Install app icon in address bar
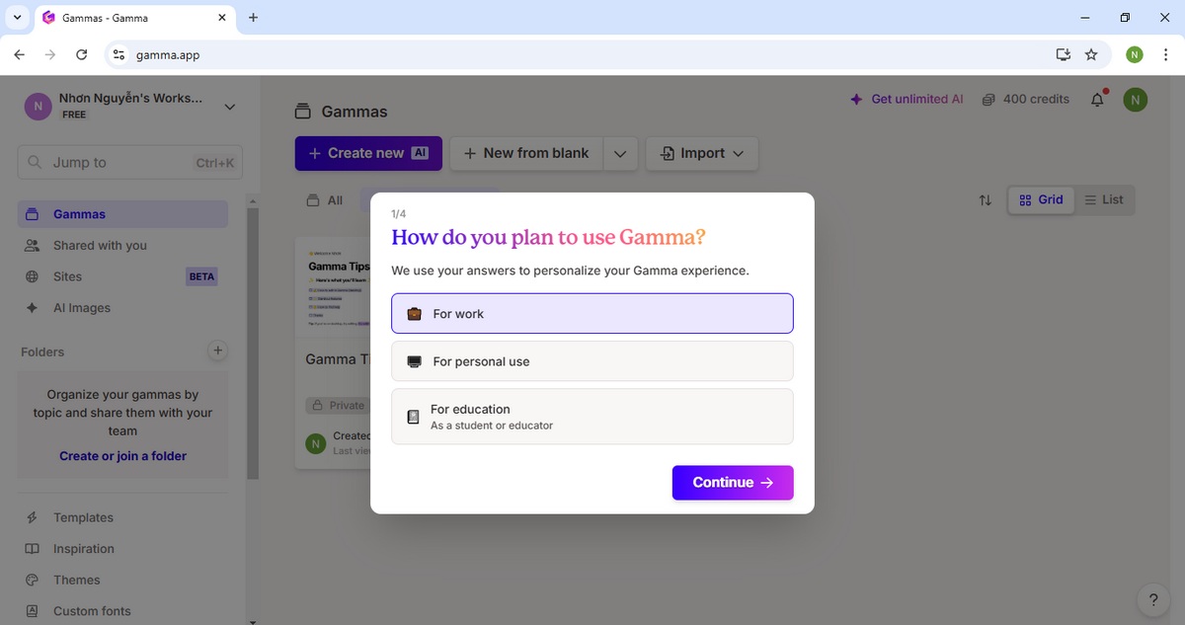 pos(1063,55)
